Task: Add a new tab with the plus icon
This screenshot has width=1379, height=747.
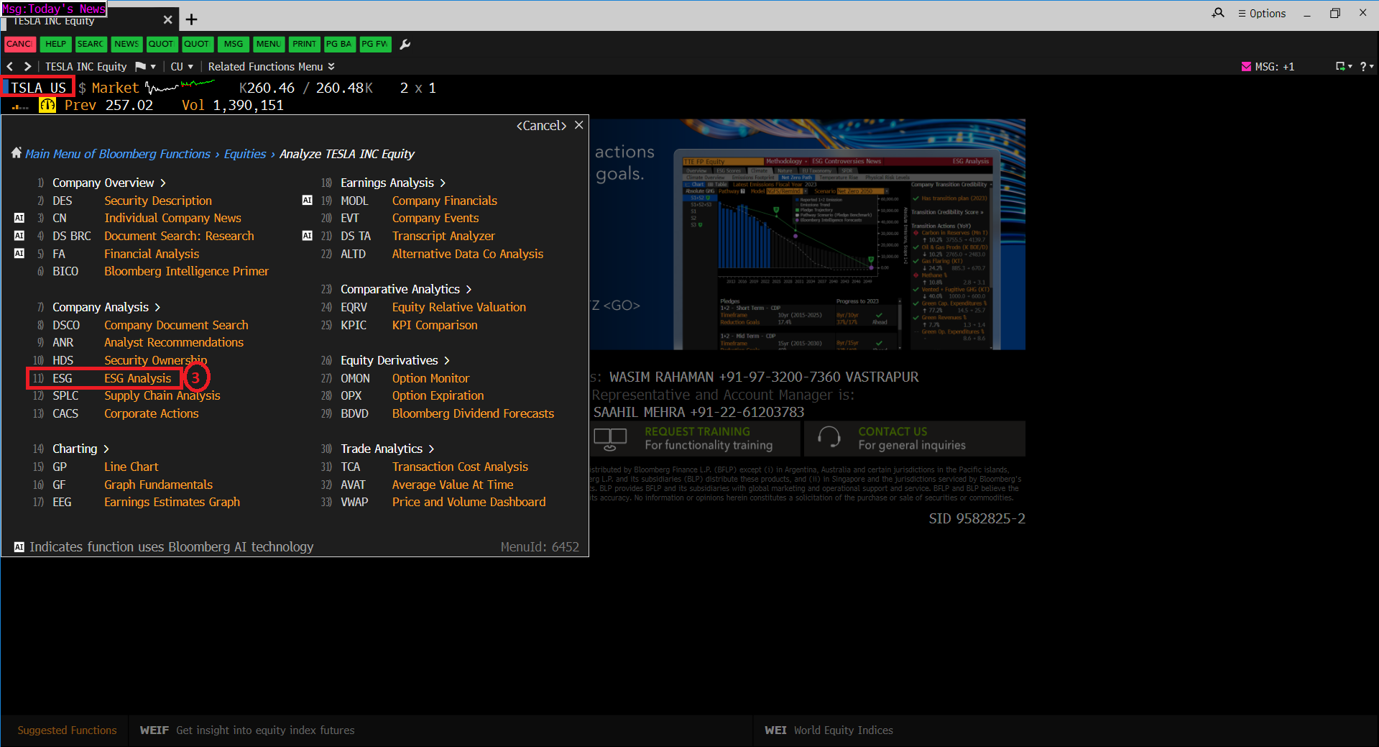Action: pyautogui.click(x=191, y=19)
